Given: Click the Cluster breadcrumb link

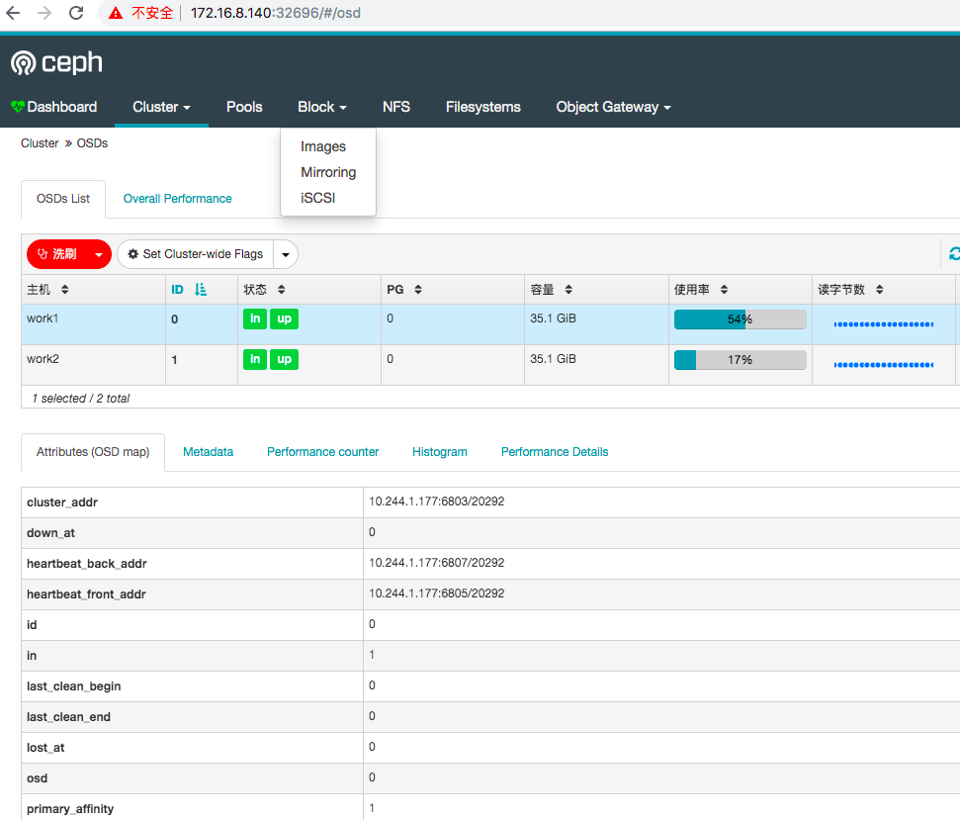Looking at the screenshot, I should click(40, 143).
